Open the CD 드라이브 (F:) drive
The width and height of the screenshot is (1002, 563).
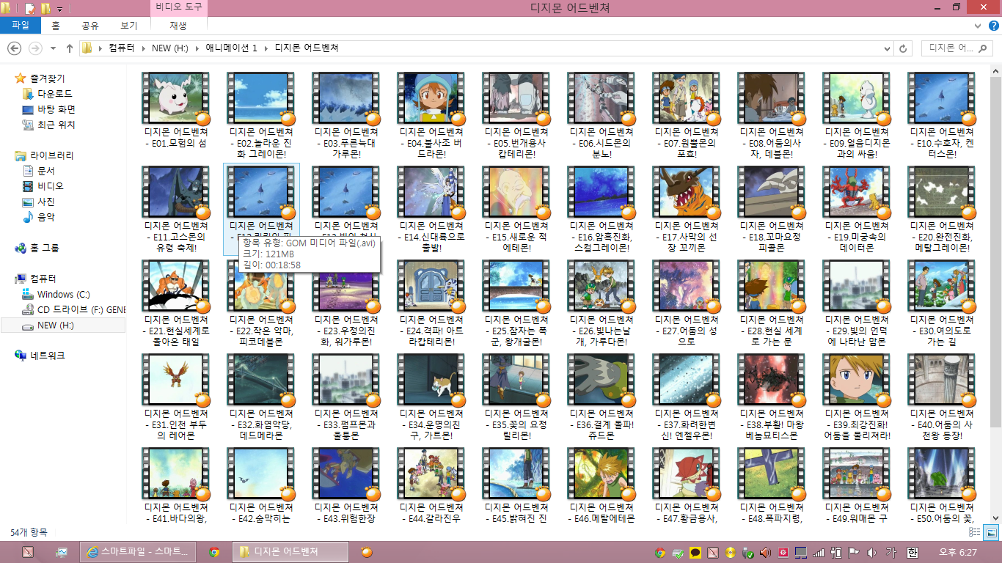74,309
